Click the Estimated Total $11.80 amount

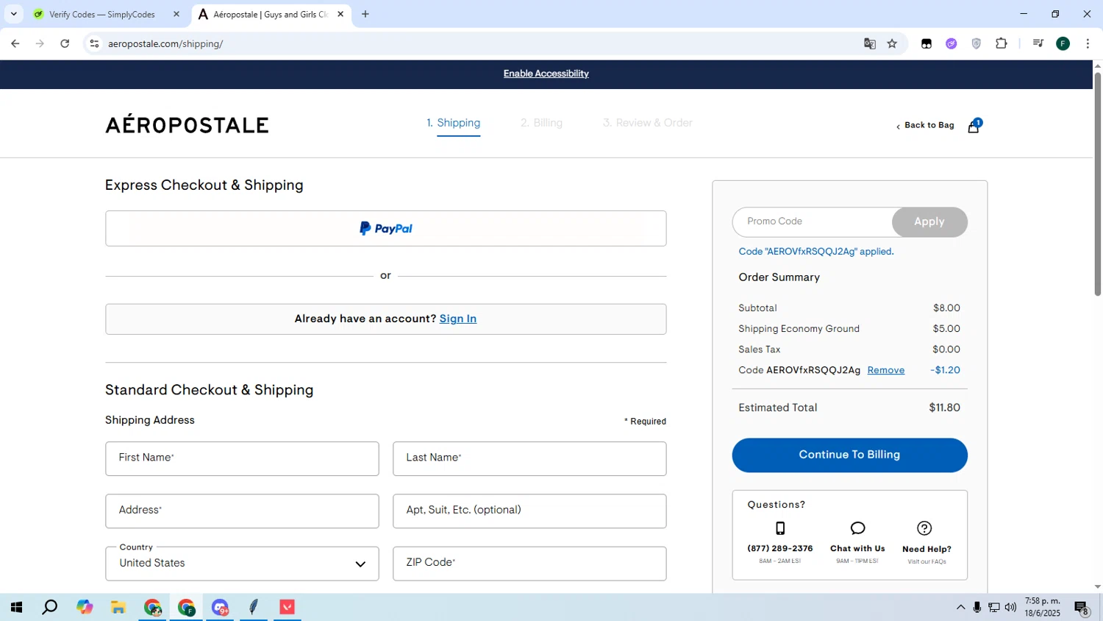(x=944, y=408)
